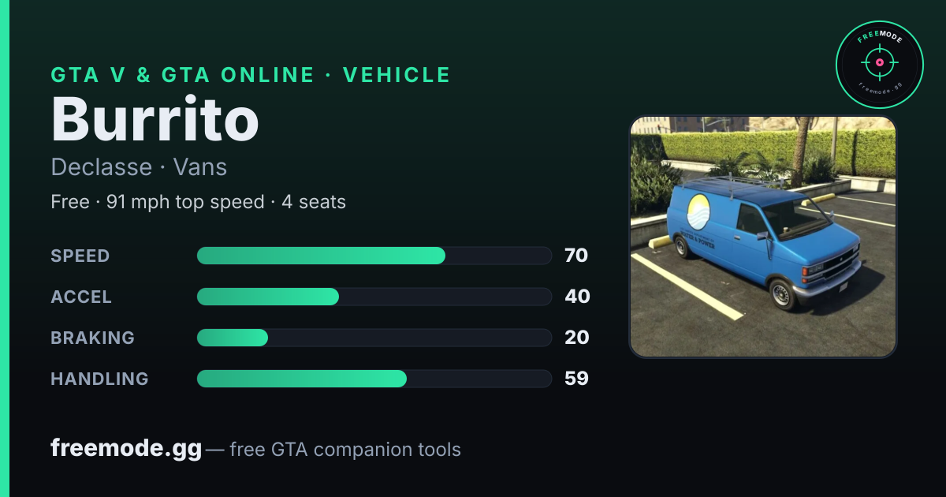Click the BRAKING stat bar
Image resolution: width=946 pixels, height=497 pixels.
tap(374, 338)
